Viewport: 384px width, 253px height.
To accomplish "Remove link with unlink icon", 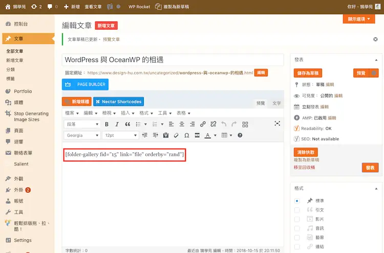I will coord(214,124).
